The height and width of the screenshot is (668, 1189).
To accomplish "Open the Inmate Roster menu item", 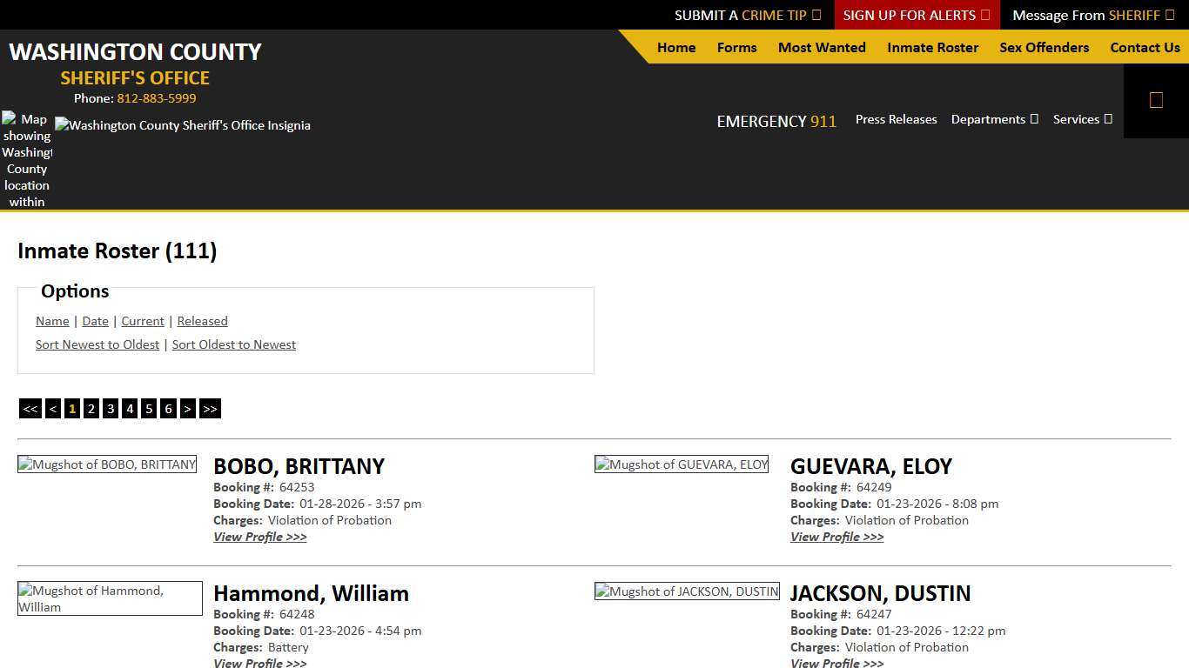I will [x=932, y=48].
